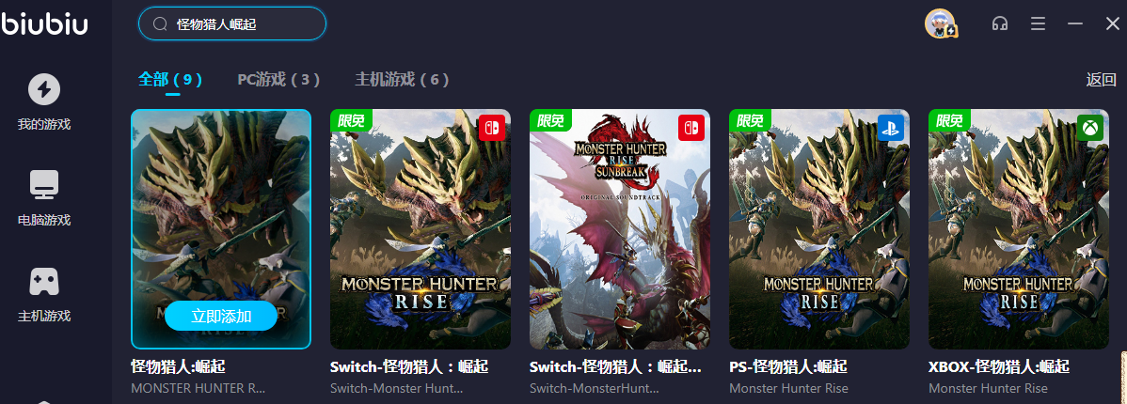Click the search magnifier icon
Image resolution: width=1127 pixels, height=404 pixels.
click(160, 24)
